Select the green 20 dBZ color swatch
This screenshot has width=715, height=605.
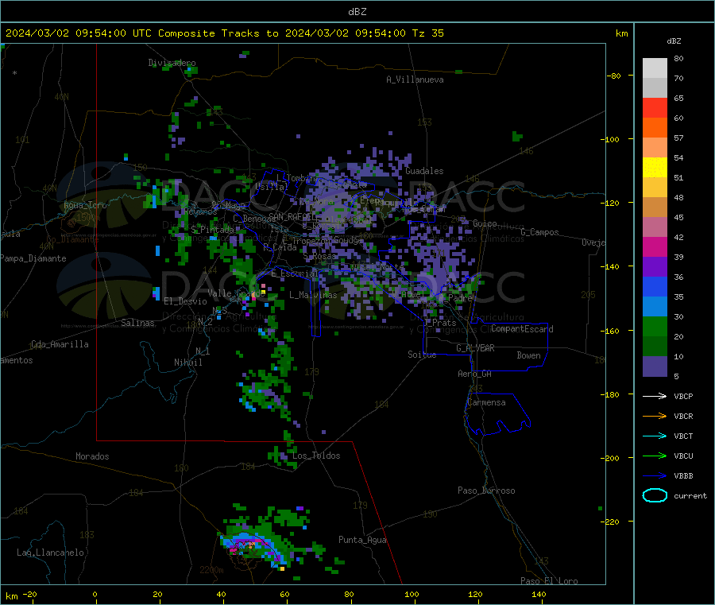pyautogui.click(x=655, y=326)
